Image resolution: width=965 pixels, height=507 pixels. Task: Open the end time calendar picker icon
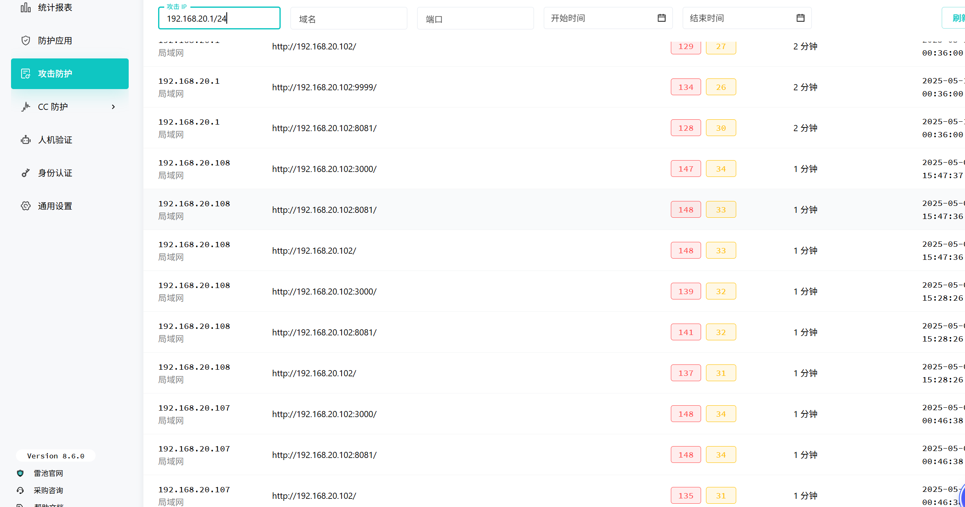(800, 18)
